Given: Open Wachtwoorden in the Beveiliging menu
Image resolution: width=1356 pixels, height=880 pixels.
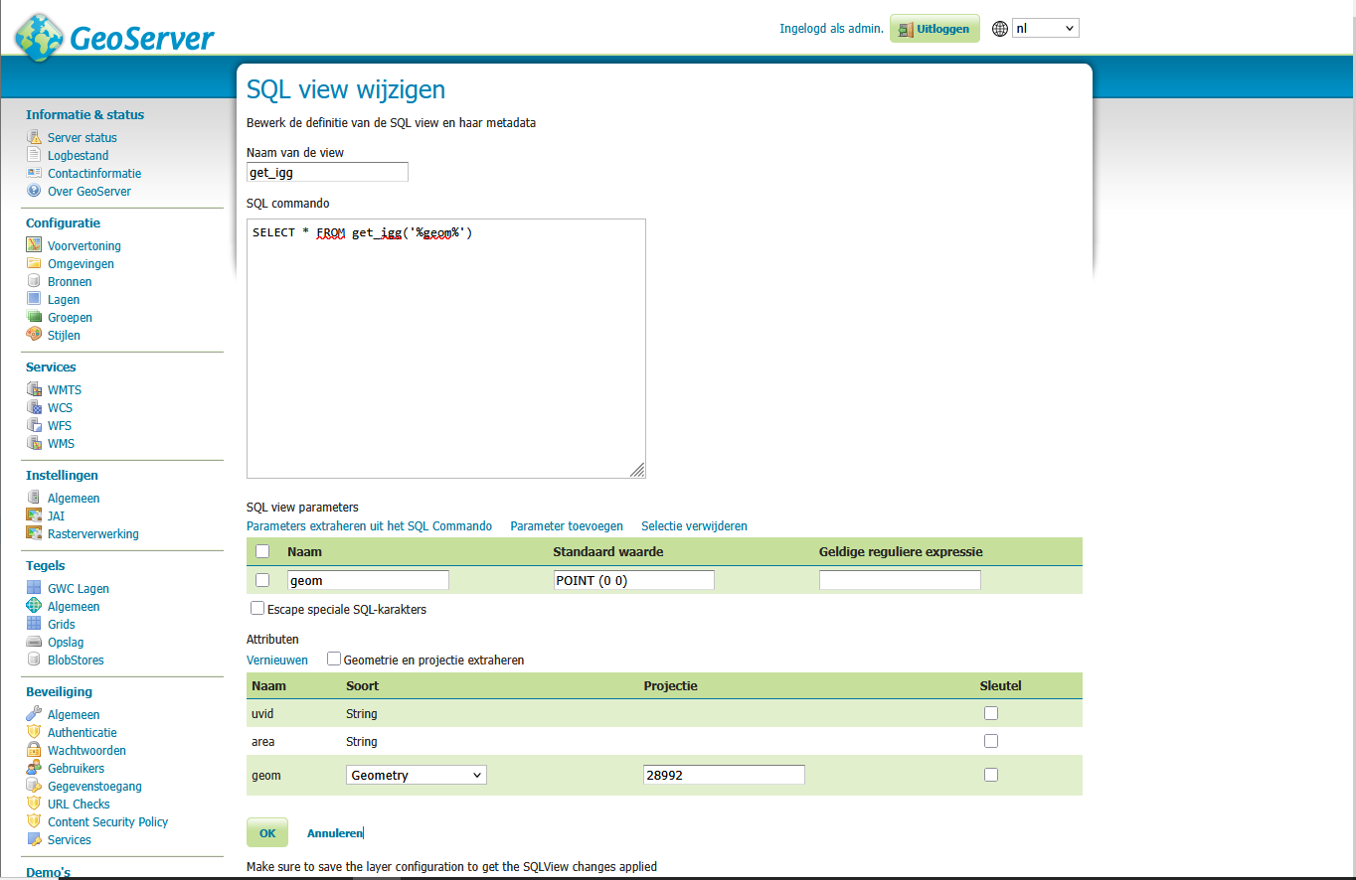Looking at the screenshot, I should [86, 750].
